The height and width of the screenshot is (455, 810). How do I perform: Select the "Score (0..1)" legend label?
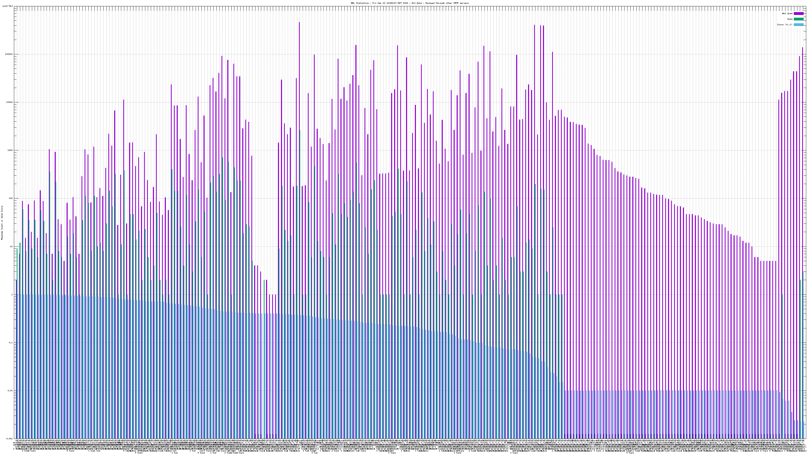784,25
